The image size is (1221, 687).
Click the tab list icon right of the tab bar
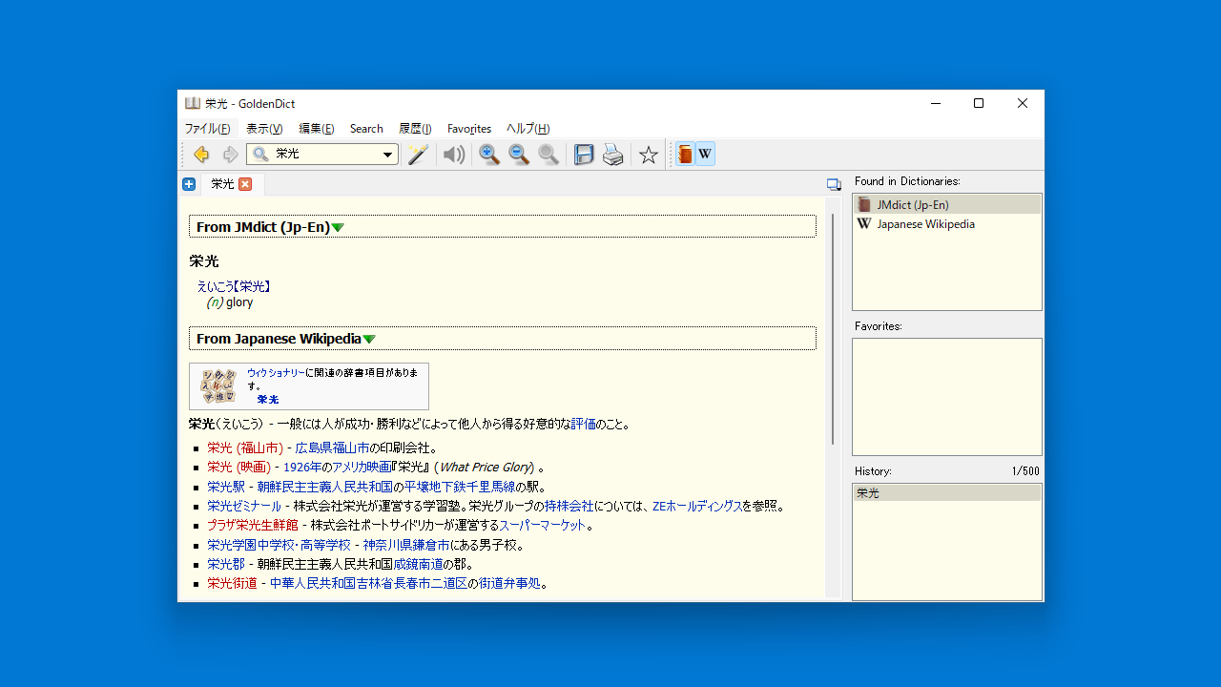pos(834,184)
